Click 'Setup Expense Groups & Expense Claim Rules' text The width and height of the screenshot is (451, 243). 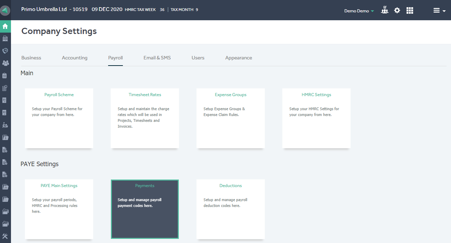click(x=224, y=112)
